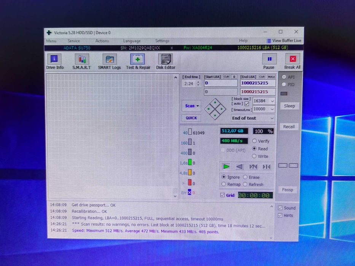This screenshot has width=355, height=266.
Task: Click the Pause toolbar icon
Action: [x=269, y=59]
